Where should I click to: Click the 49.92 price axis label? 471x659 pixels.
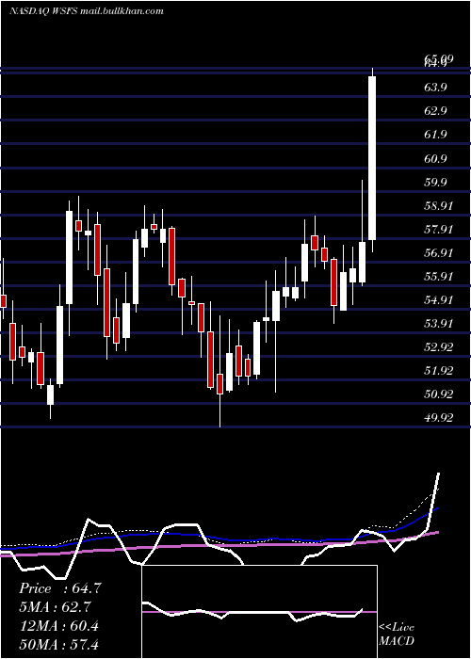[440, 418]
